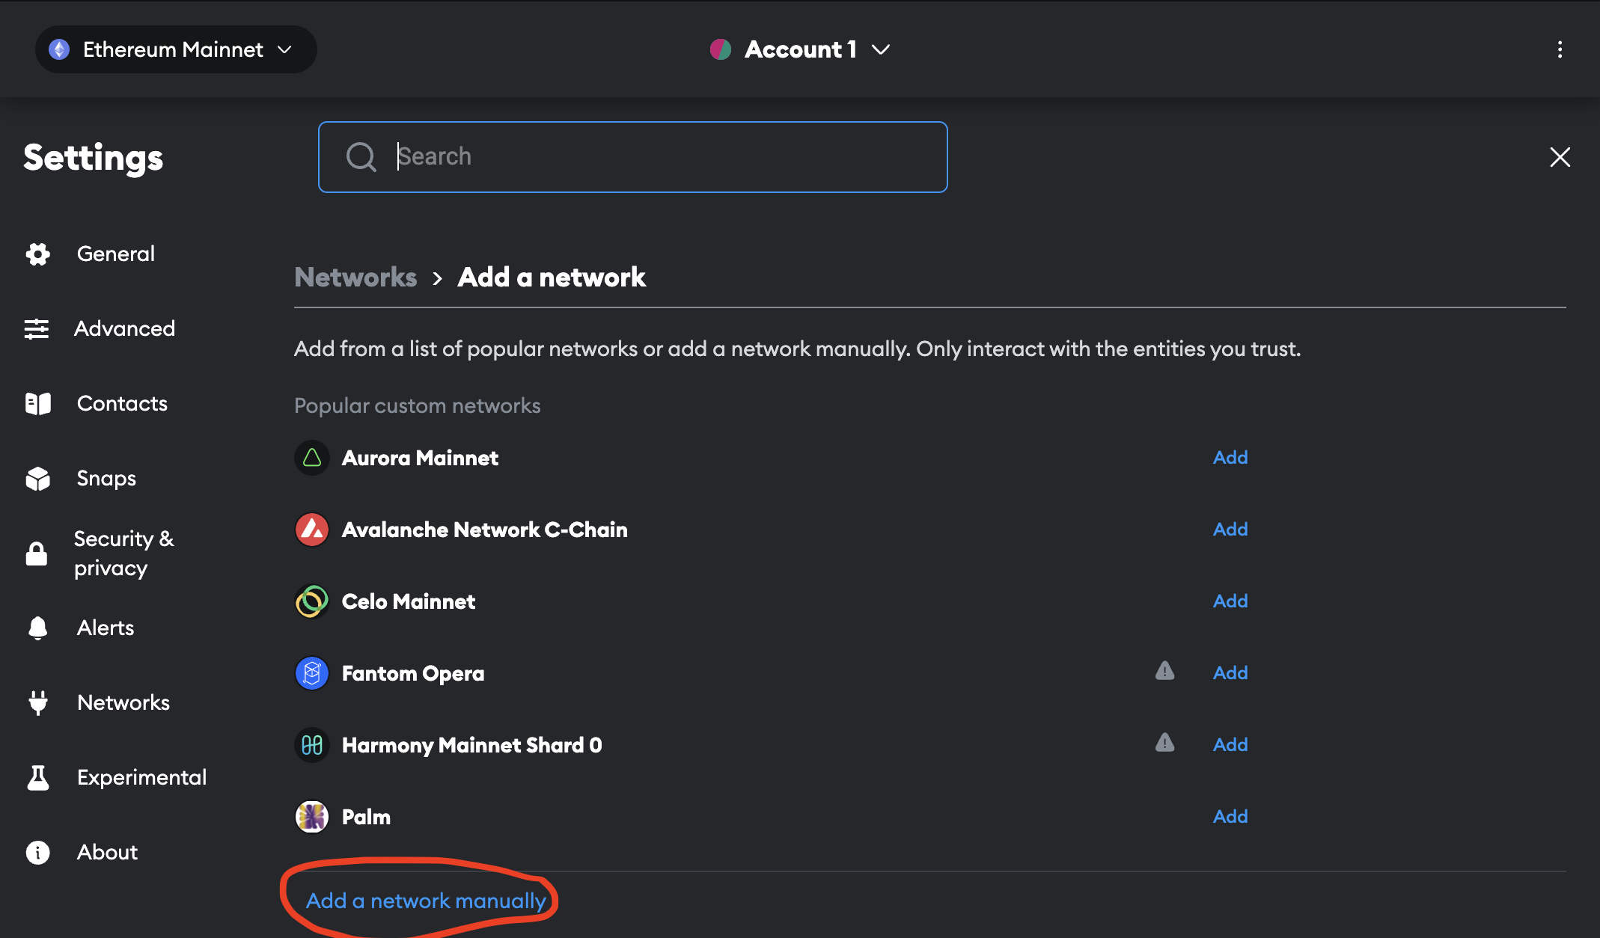Screen dimensions: 1600x938
Task: Click the Harmony warning triangle icon
Action: (1164, 743)
